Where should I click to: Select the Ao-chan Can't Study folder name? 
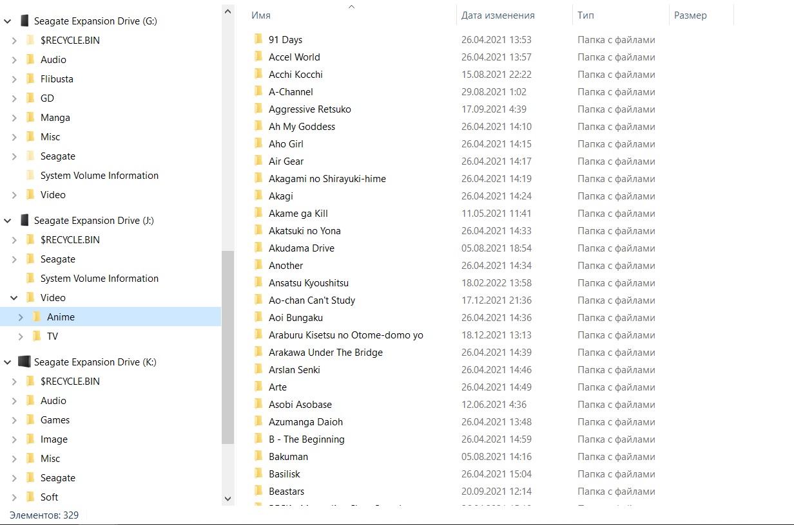[312, 300]
